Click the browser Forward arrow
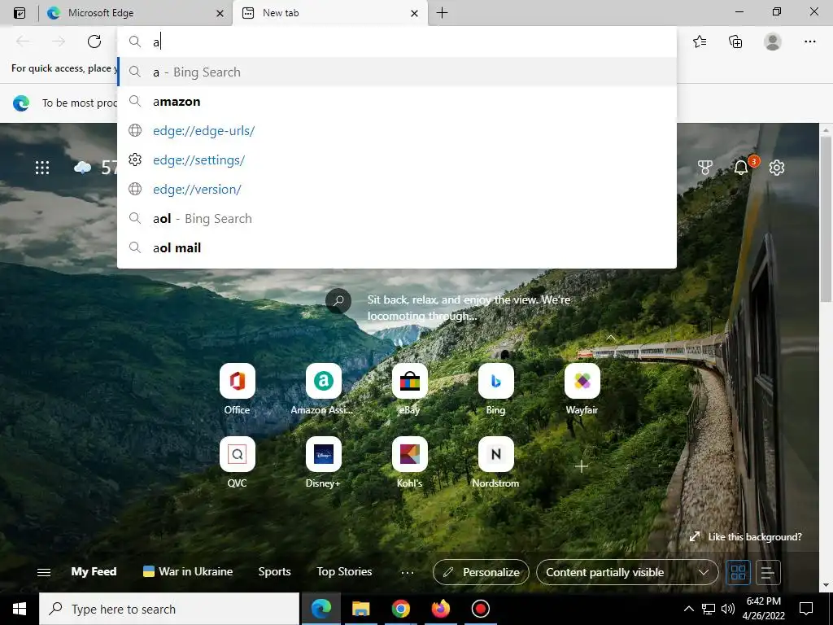 tap(59, 42)
